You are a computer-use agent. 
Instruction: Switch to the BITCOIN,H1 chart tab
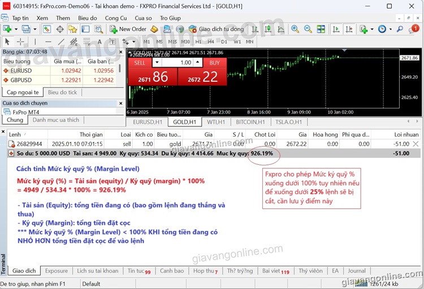(250, 122)
